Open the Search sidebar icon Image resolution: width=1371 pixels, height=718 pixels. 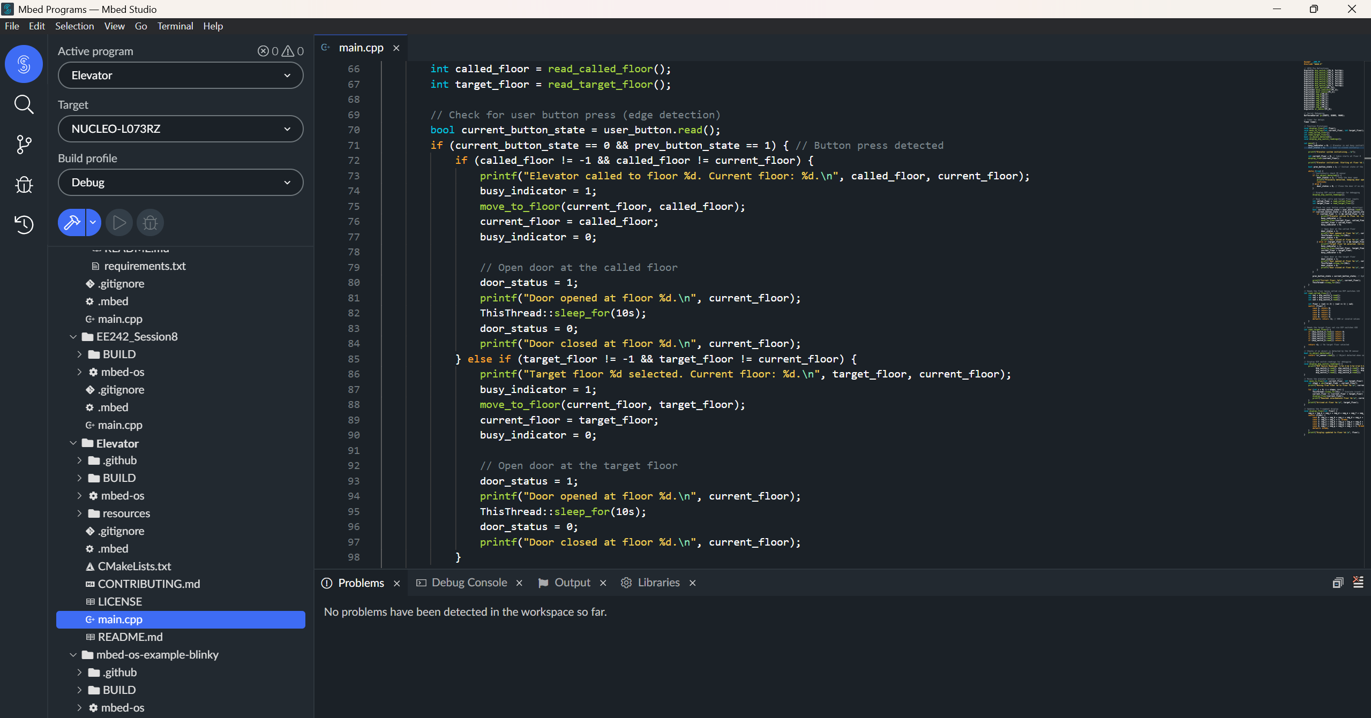pos(24,104)
